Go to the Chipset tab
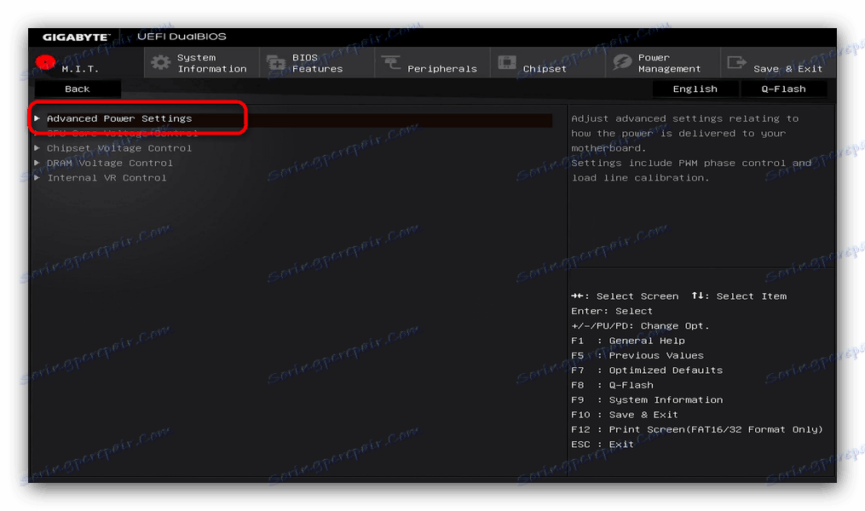This screenshot has height=511, width=865. (x=547, y=62)
